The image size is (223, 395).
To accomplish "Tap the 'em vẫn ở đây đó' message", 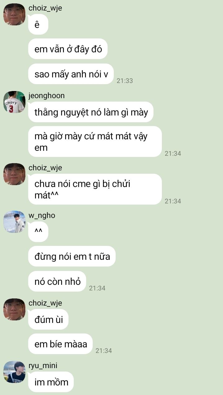I will [68, 49].
